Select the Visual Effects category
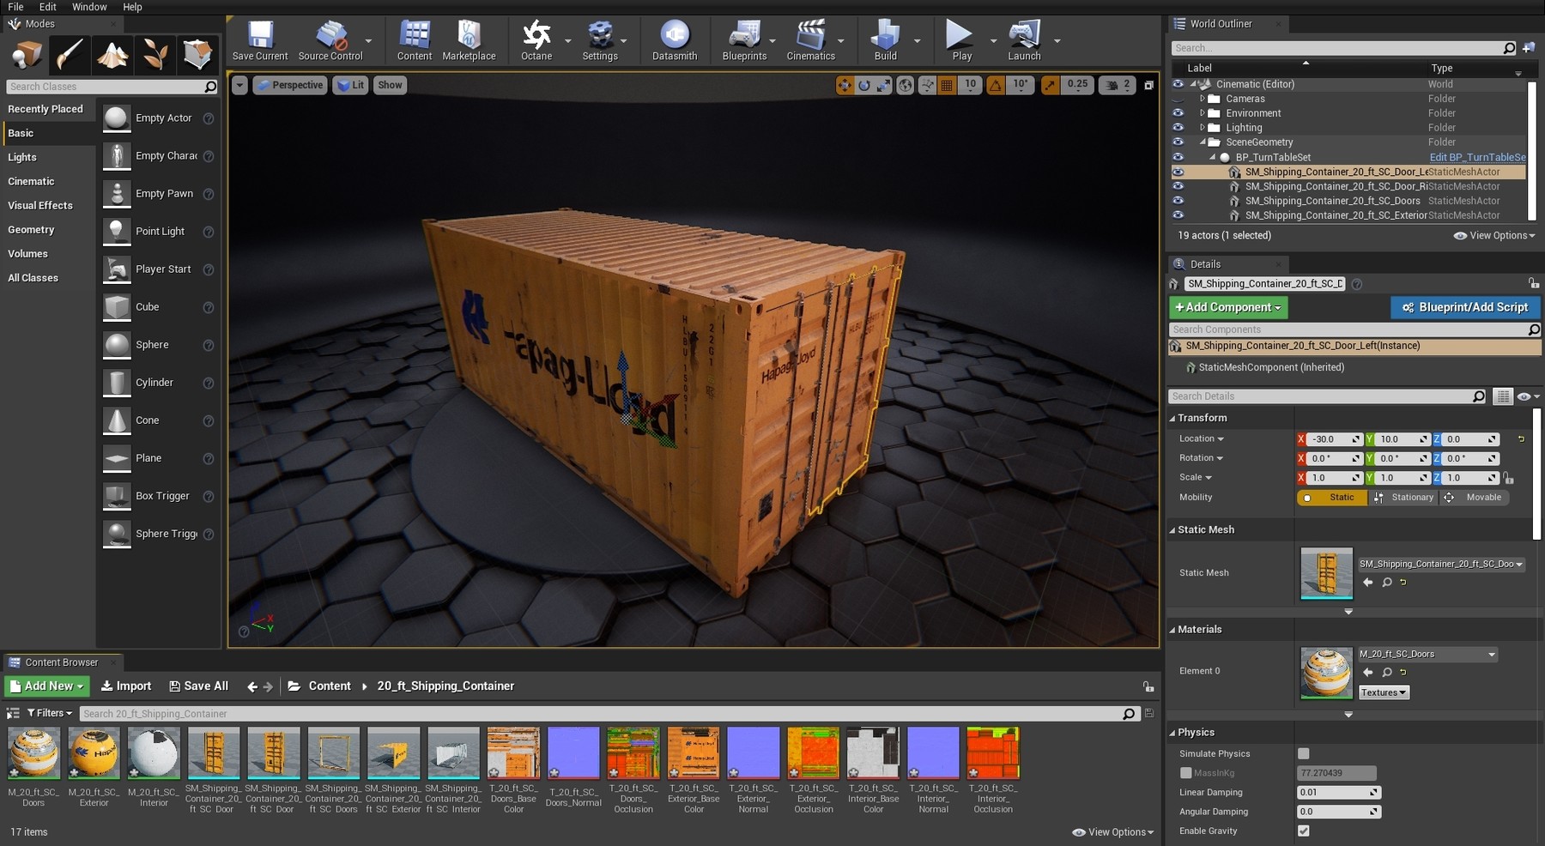Image resolution: width=1545 pixels, height=846 pixels. pos(40,206)
